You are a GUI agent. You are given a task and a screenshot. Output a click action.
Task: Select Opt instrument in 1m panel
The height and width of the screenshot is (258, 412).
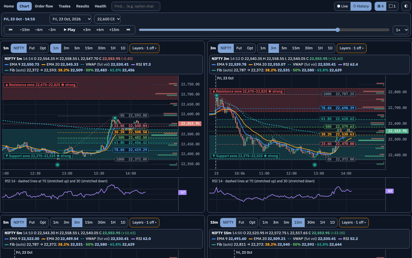coord(43,48)
